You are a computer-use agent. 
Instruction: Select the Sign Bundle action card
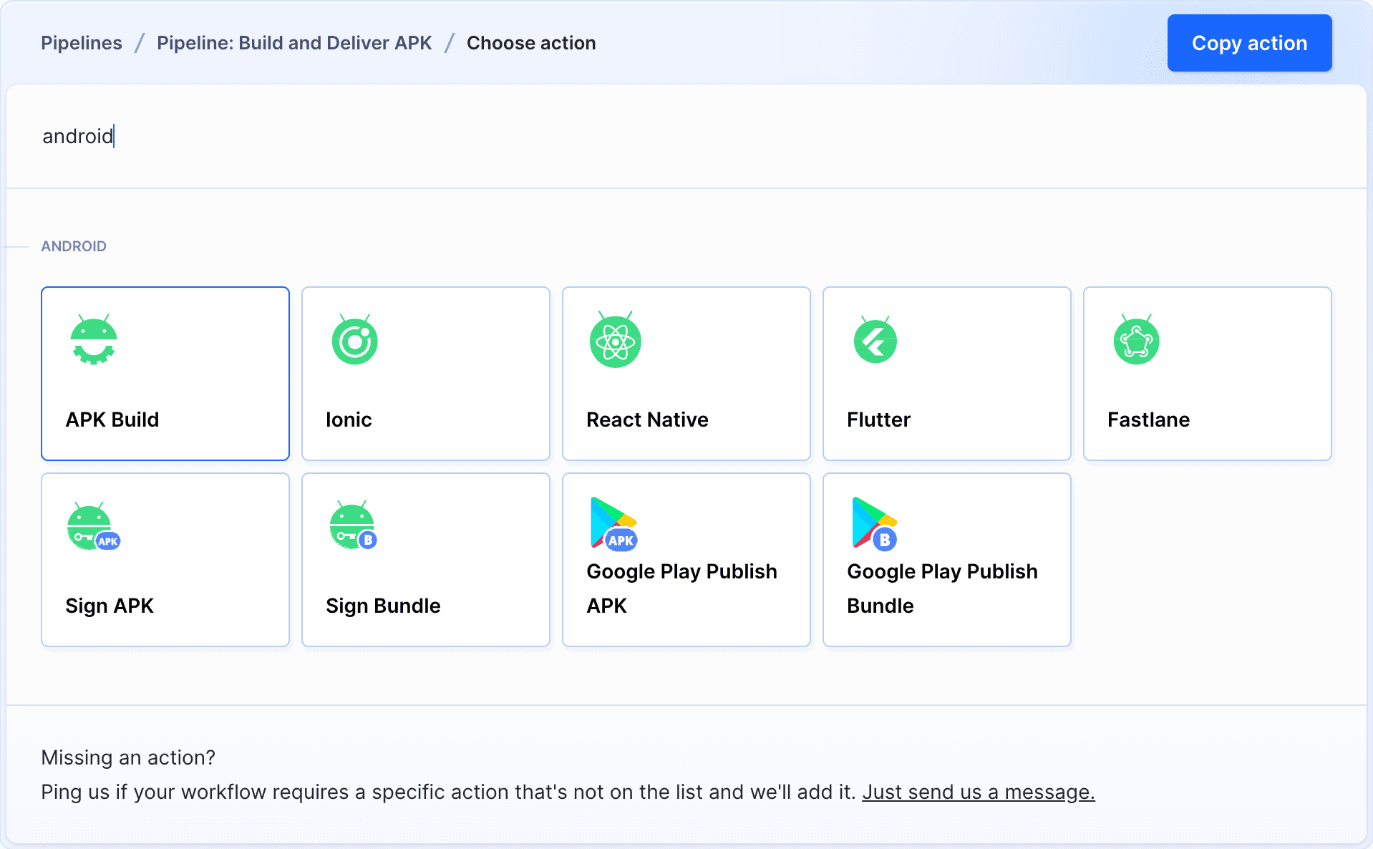(425, 560)
